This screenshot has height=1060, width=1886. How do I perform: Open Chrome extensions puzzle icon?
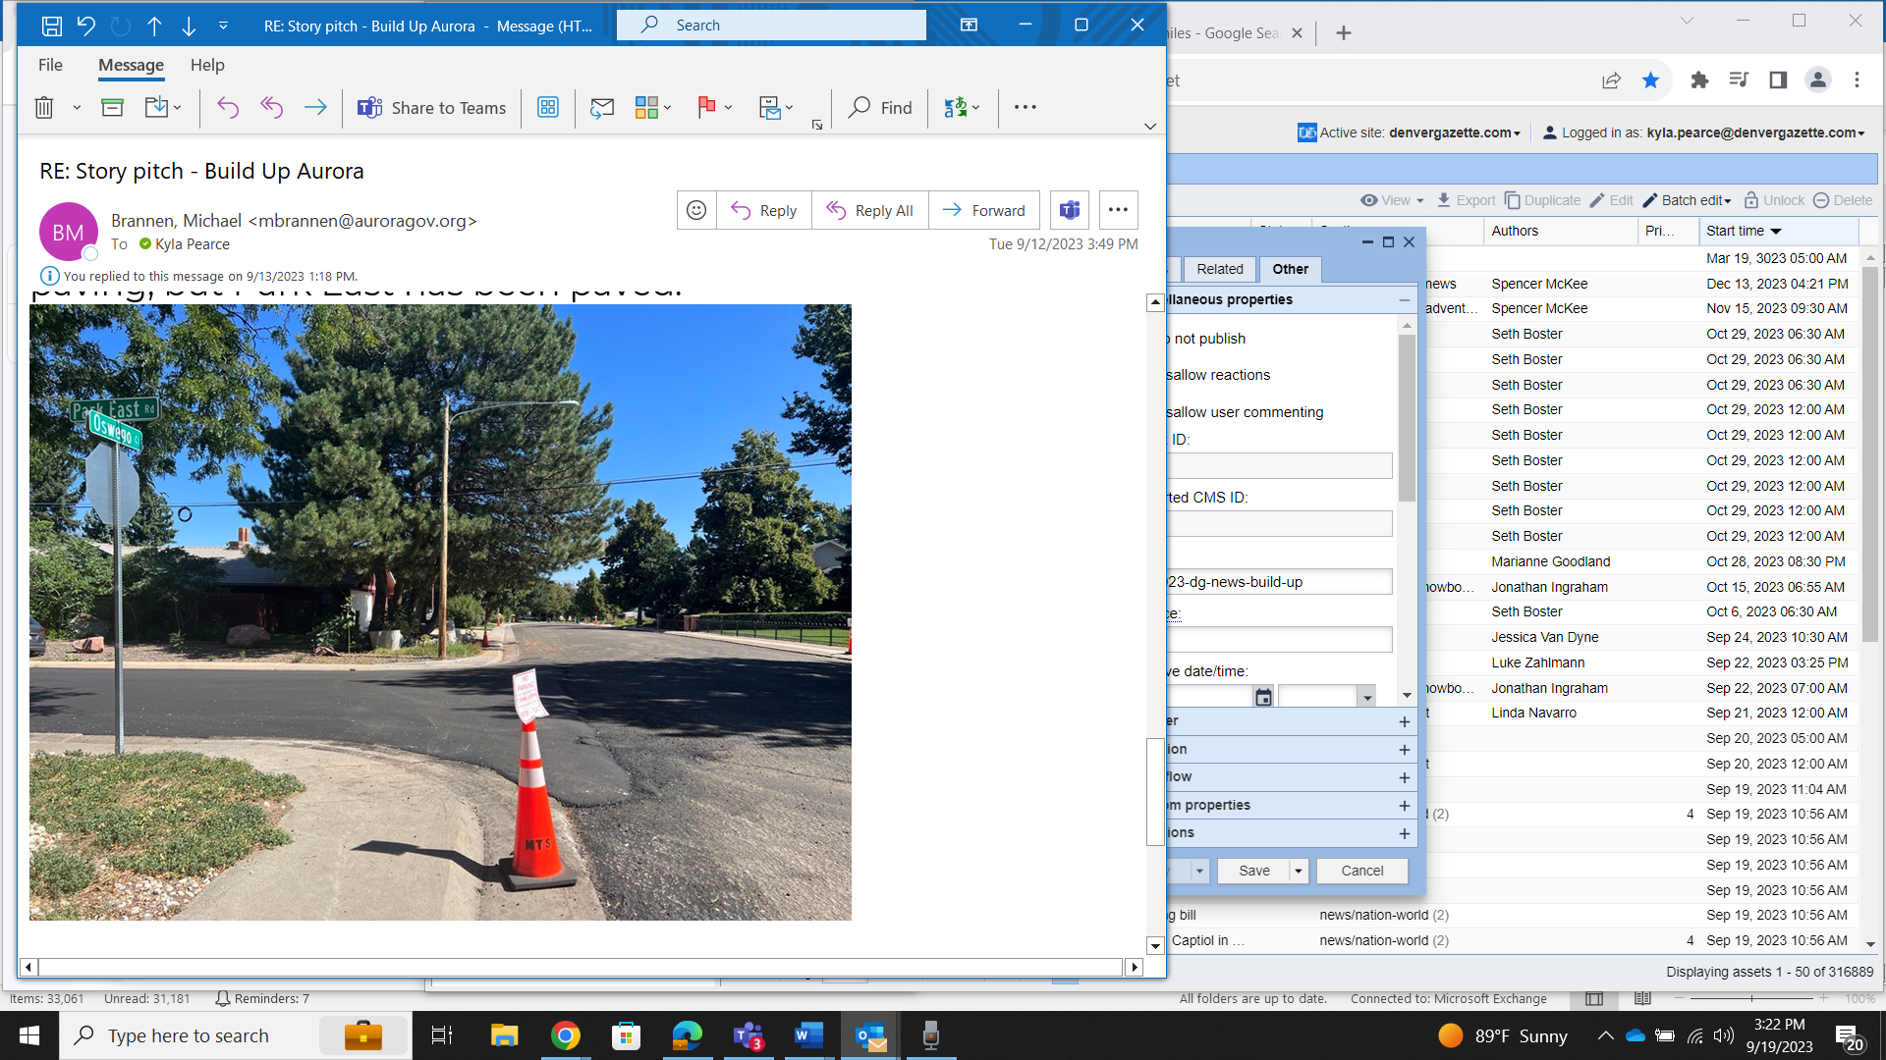[1699, 80]
